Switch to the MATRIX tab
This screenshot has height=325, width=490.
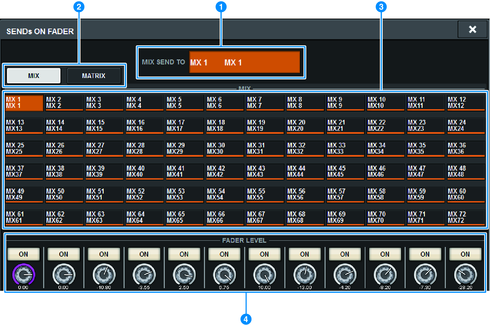click(x=94, y=75)
